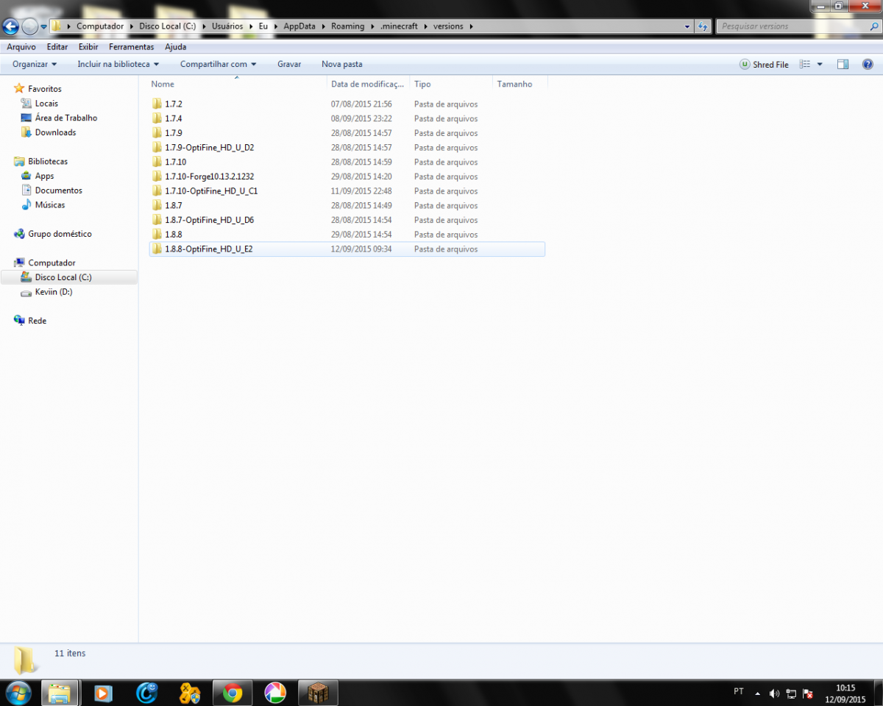Toggle the preview pane icon
Image resolution: width=883 pixels, height=706 pixels.
843,65
